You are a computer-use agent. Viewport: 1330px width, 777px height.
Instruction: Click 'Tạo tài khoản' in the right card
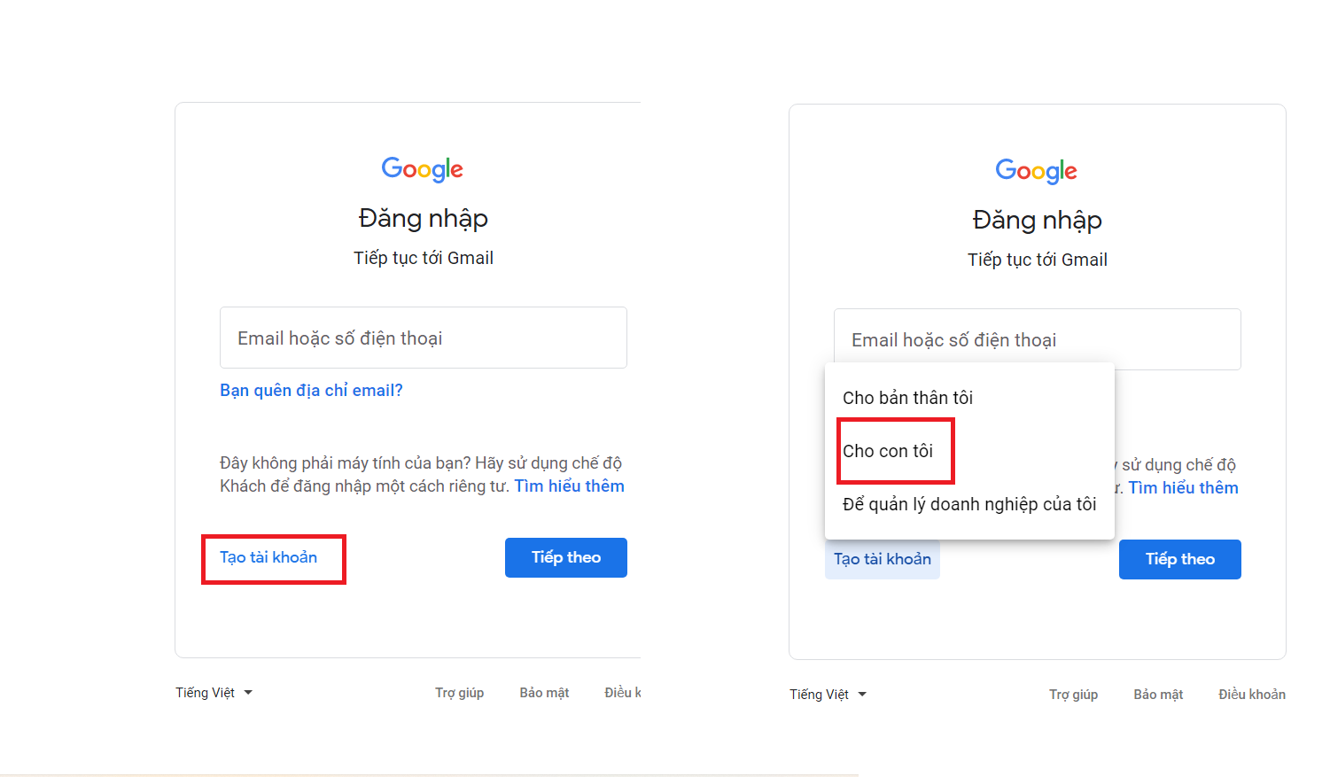click(883, 559)
